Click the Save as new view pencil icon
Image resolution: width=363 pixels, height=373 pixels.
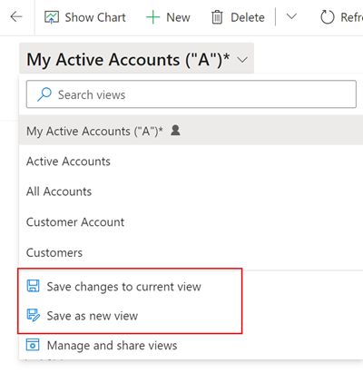[x=34, y=315]
